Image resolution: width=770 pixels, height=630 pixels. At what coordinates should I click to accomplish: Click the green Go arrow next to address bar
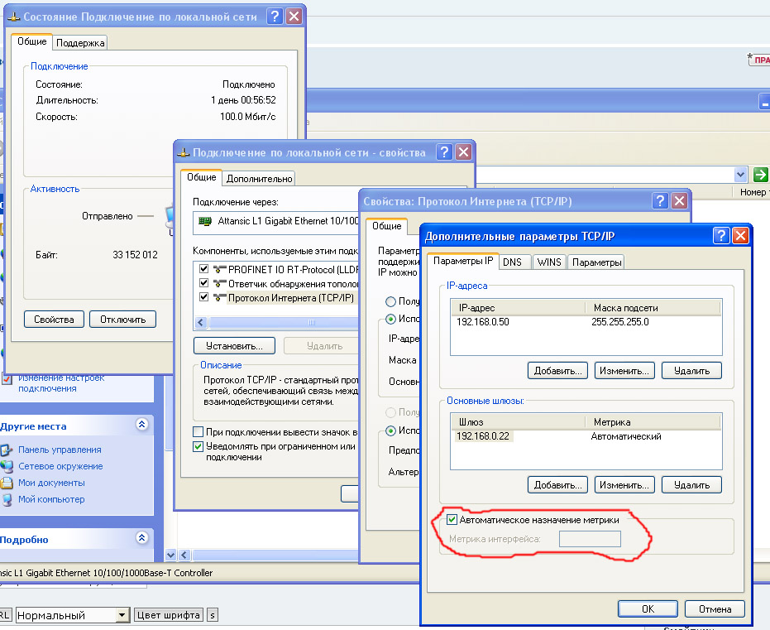760,175
